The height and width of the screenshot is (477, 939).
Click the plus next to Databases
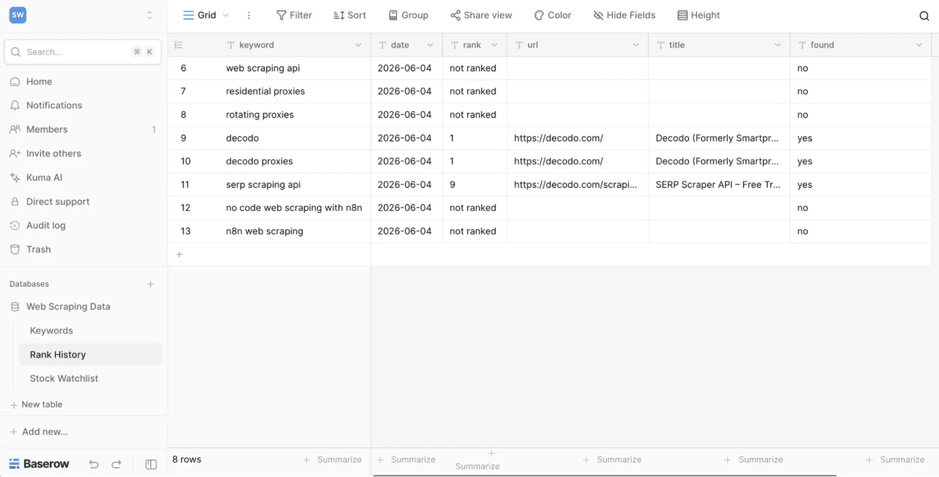(150, 284)
